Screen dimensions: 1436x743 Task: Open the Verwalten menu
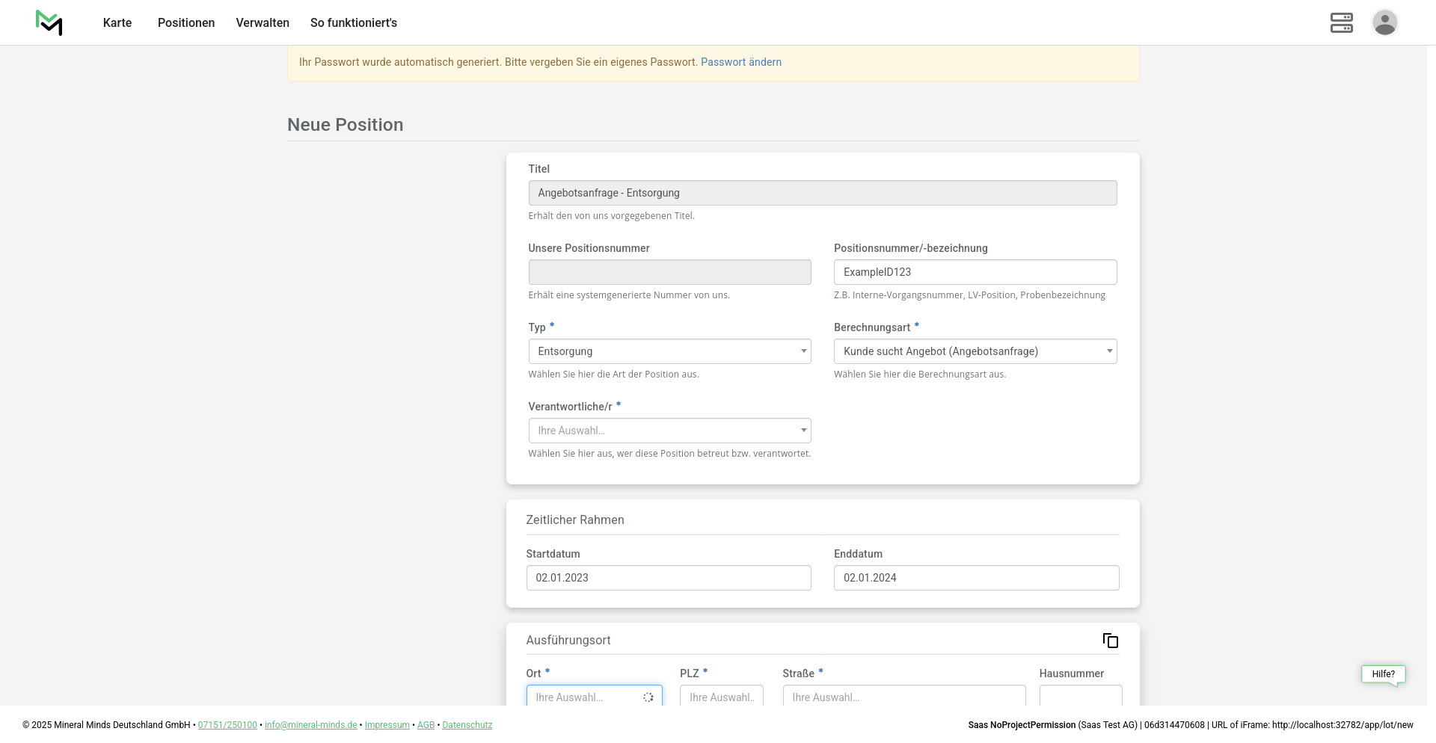click(263, 22)
